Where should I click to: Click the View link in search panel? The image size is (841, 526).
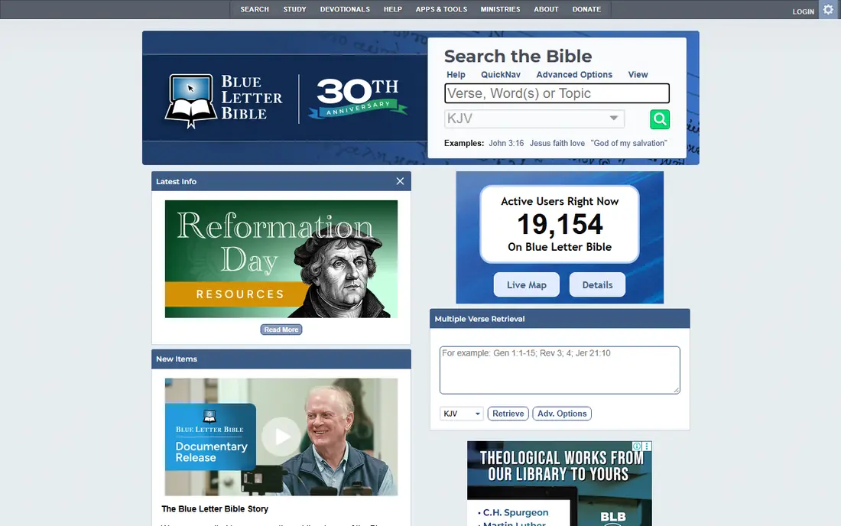[x=638, y=74]
